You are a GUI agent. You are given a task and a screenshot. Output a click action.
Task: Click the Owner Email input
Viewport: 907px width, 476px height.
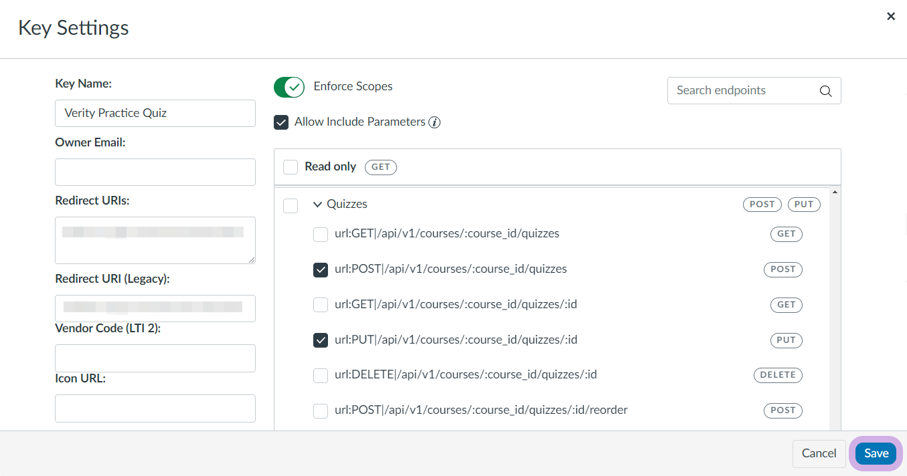(x=155, y=172)
